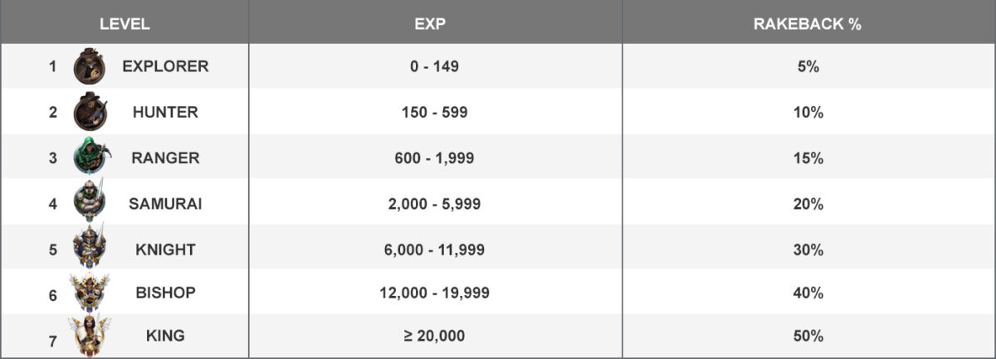Image resolution: width=996 pixels, height=359 pixels.
Task: Click the Bishop winged crest icon
Action: point(89,292)
